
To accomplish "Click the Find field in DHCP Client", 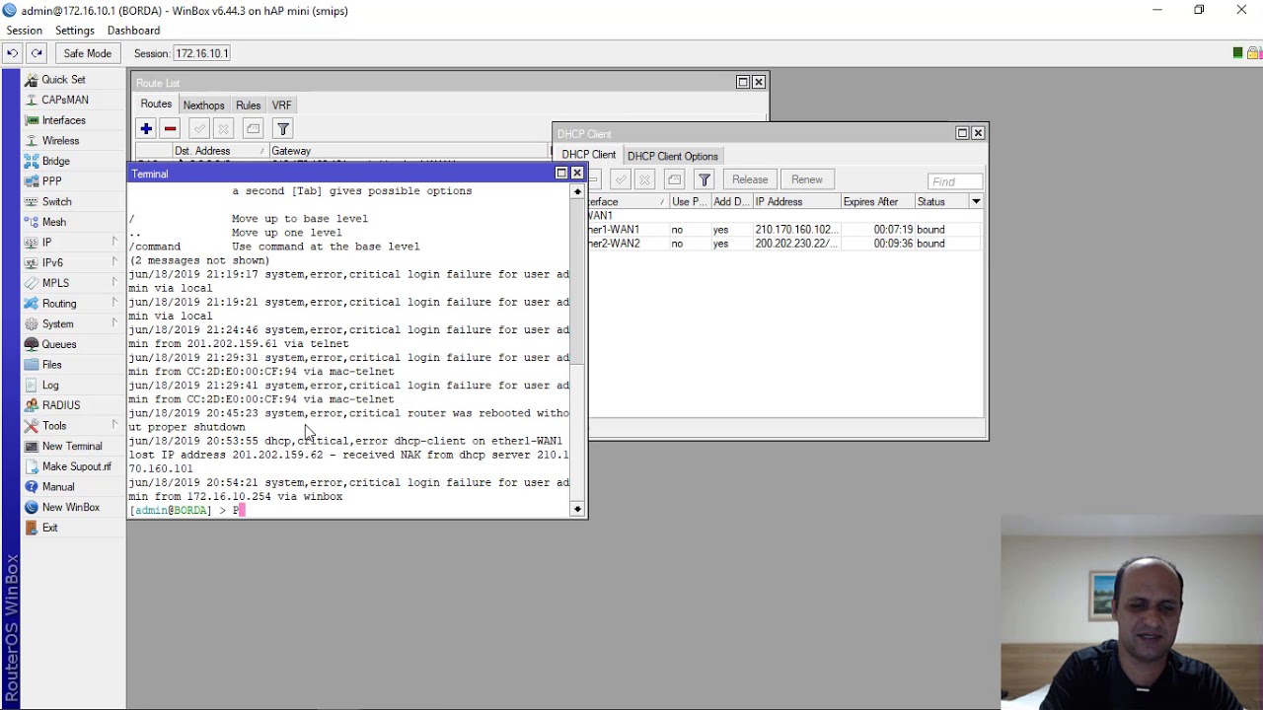I will tap(955, 181).
